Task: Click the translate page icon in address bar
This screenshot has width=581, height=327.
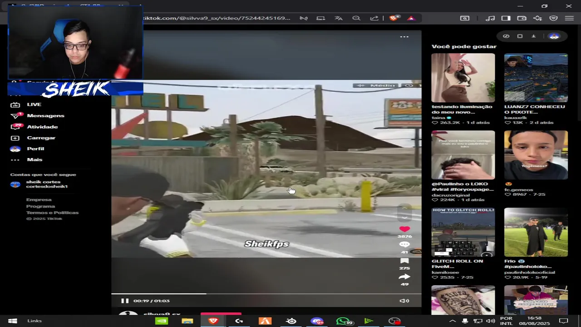Action: (x=339, y=18)
